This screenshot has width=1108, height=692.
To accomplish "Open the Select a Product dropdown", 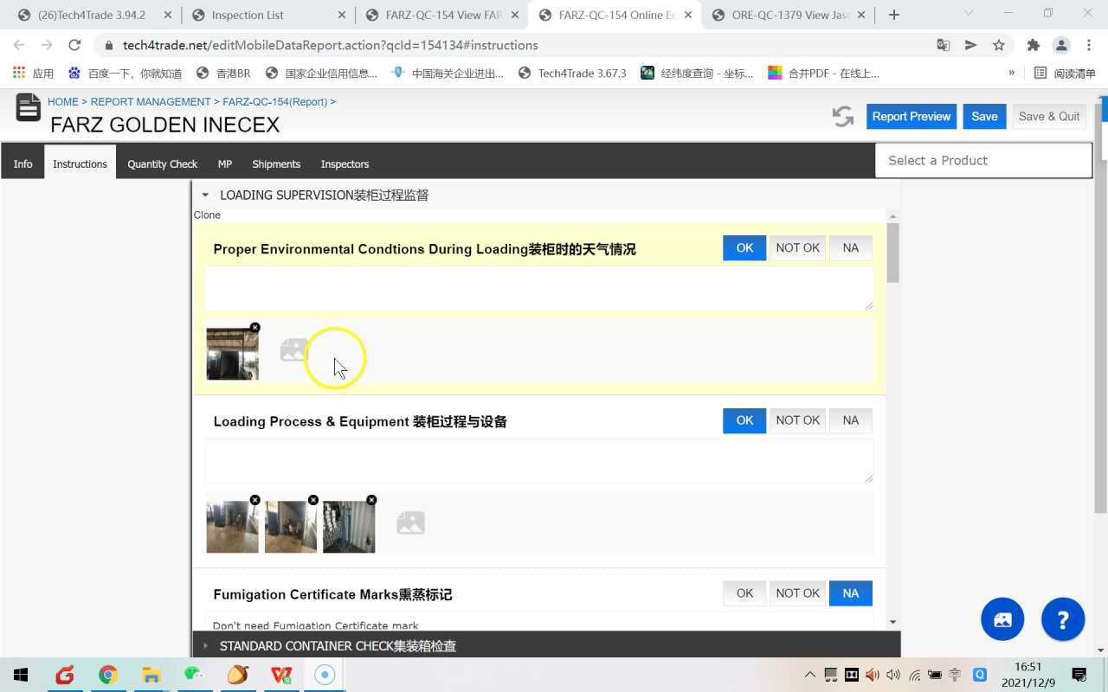I will (983, 160).
